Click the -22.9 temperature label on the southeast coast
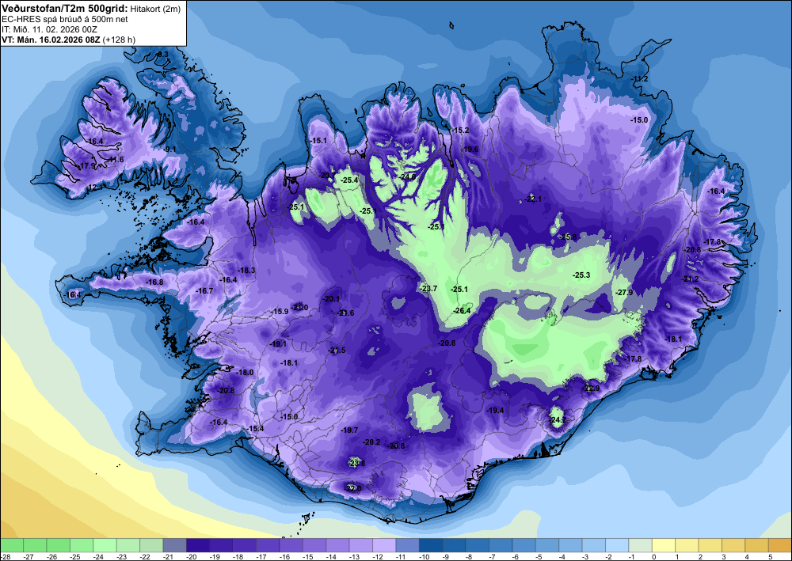 591,388
